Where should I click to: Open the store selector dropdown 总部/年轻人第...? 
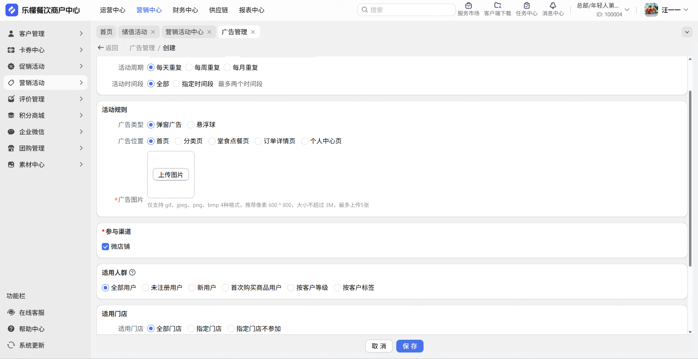[603, 10]
